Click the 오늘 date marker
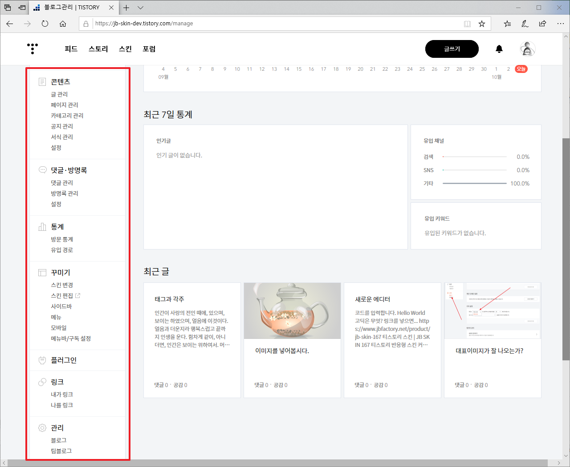The height and width of the screenshot is (467, 570). 521,69
